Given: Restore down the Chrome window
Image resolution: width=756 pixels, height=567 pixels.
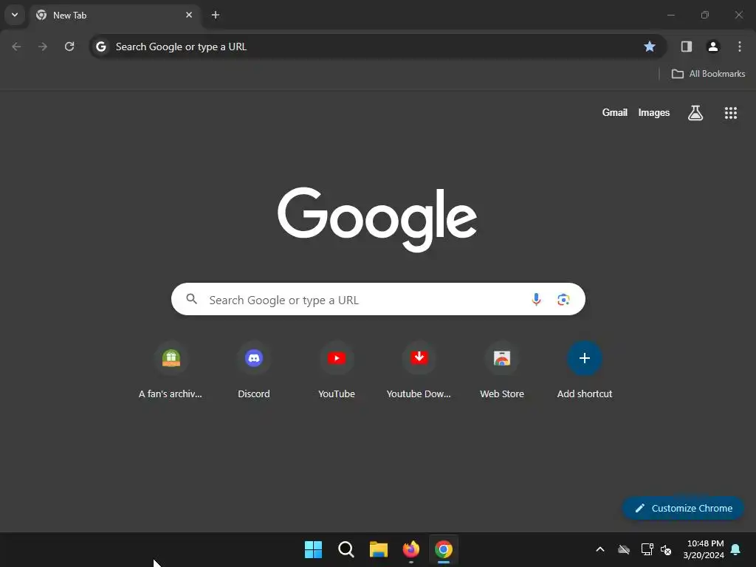Looking at the screenshot, I should pyautogui.click(x=705, y=15).
